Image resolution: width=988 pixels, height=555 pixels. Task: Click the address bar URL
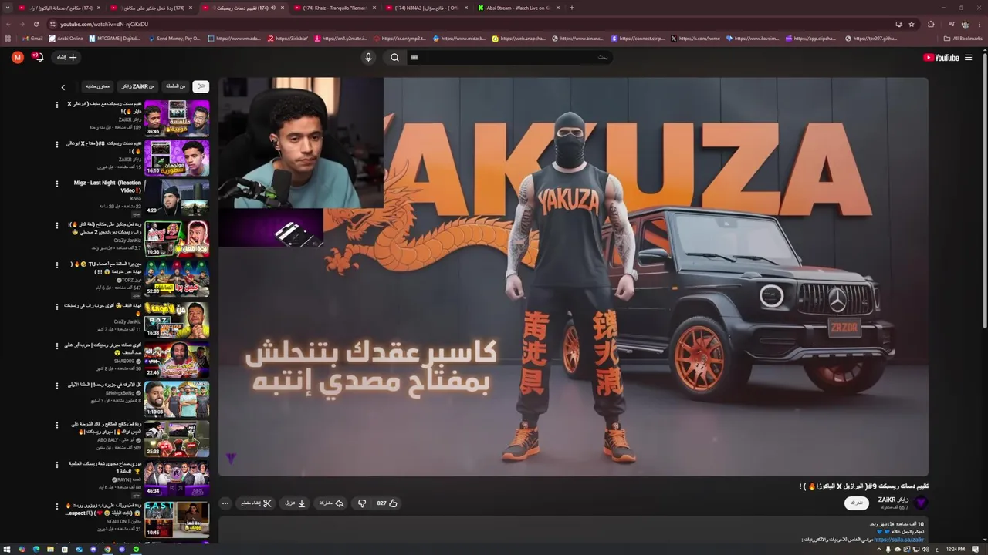pyautogui.click(x=104, y=24)
